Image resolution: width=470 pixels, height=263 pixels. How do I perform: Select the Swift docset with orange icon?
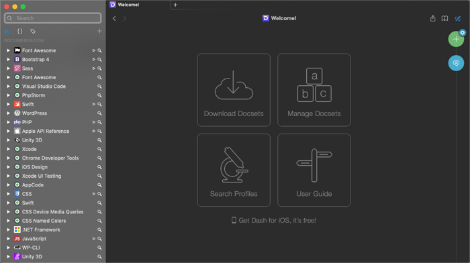53,104
